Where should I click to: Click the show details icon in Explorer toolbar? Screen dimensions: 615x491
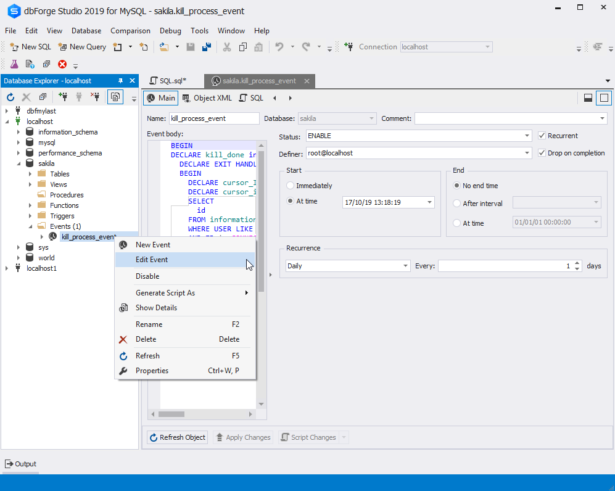pos(115,97)
